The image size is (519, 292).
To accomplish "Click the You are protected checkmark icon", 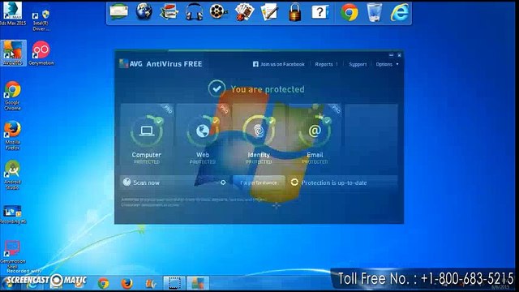I will [x=217, y=88].
